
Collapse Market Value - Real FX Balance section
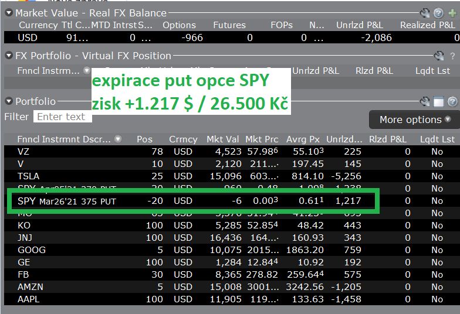tap(9, 13)
